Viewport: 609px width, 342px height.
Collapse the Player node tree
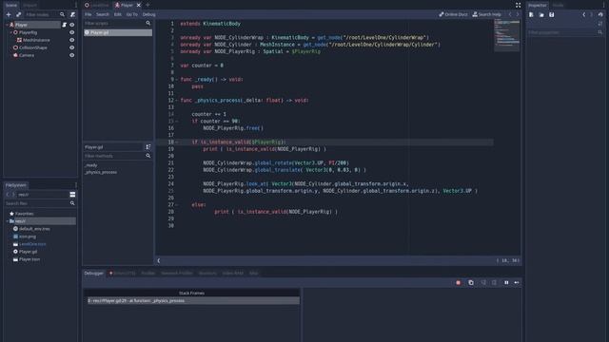tap(7, 25)
